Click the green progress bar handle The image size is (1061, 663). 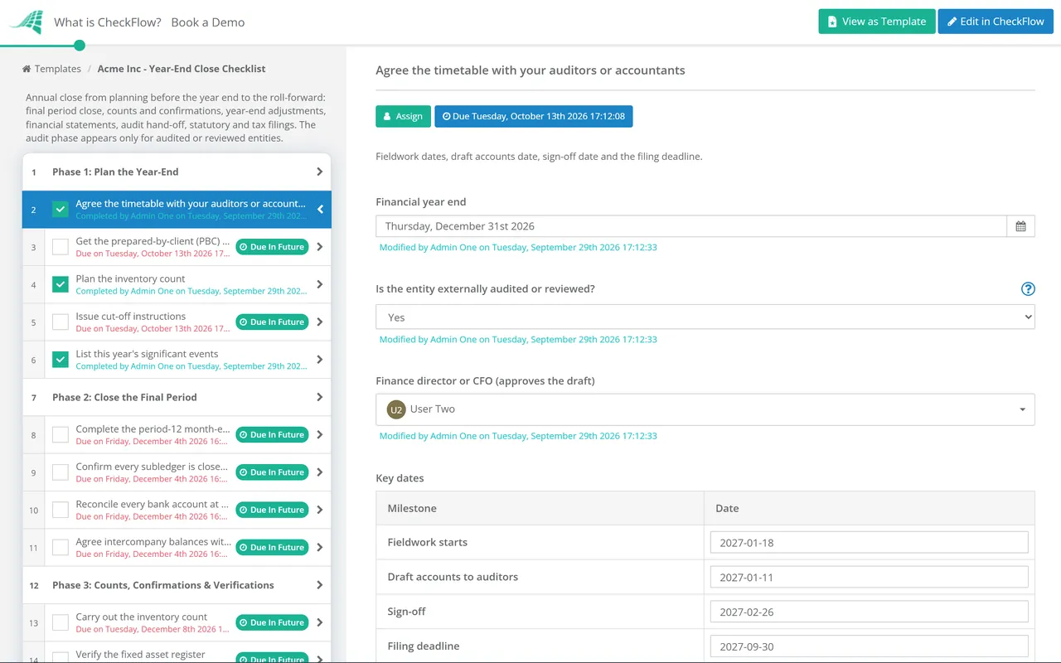point(79,46)
